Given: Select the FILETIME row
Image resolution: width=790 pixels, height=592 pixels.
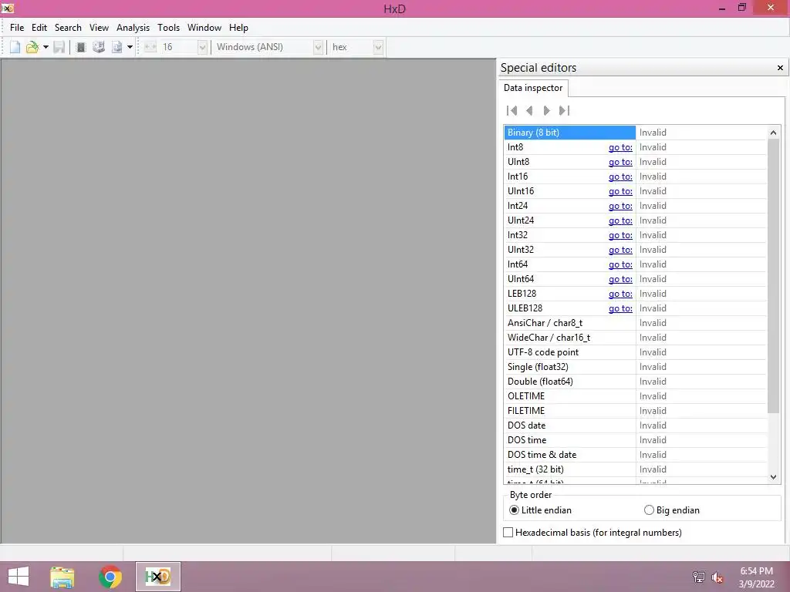Looking at the screenshot, I should 636,410.
